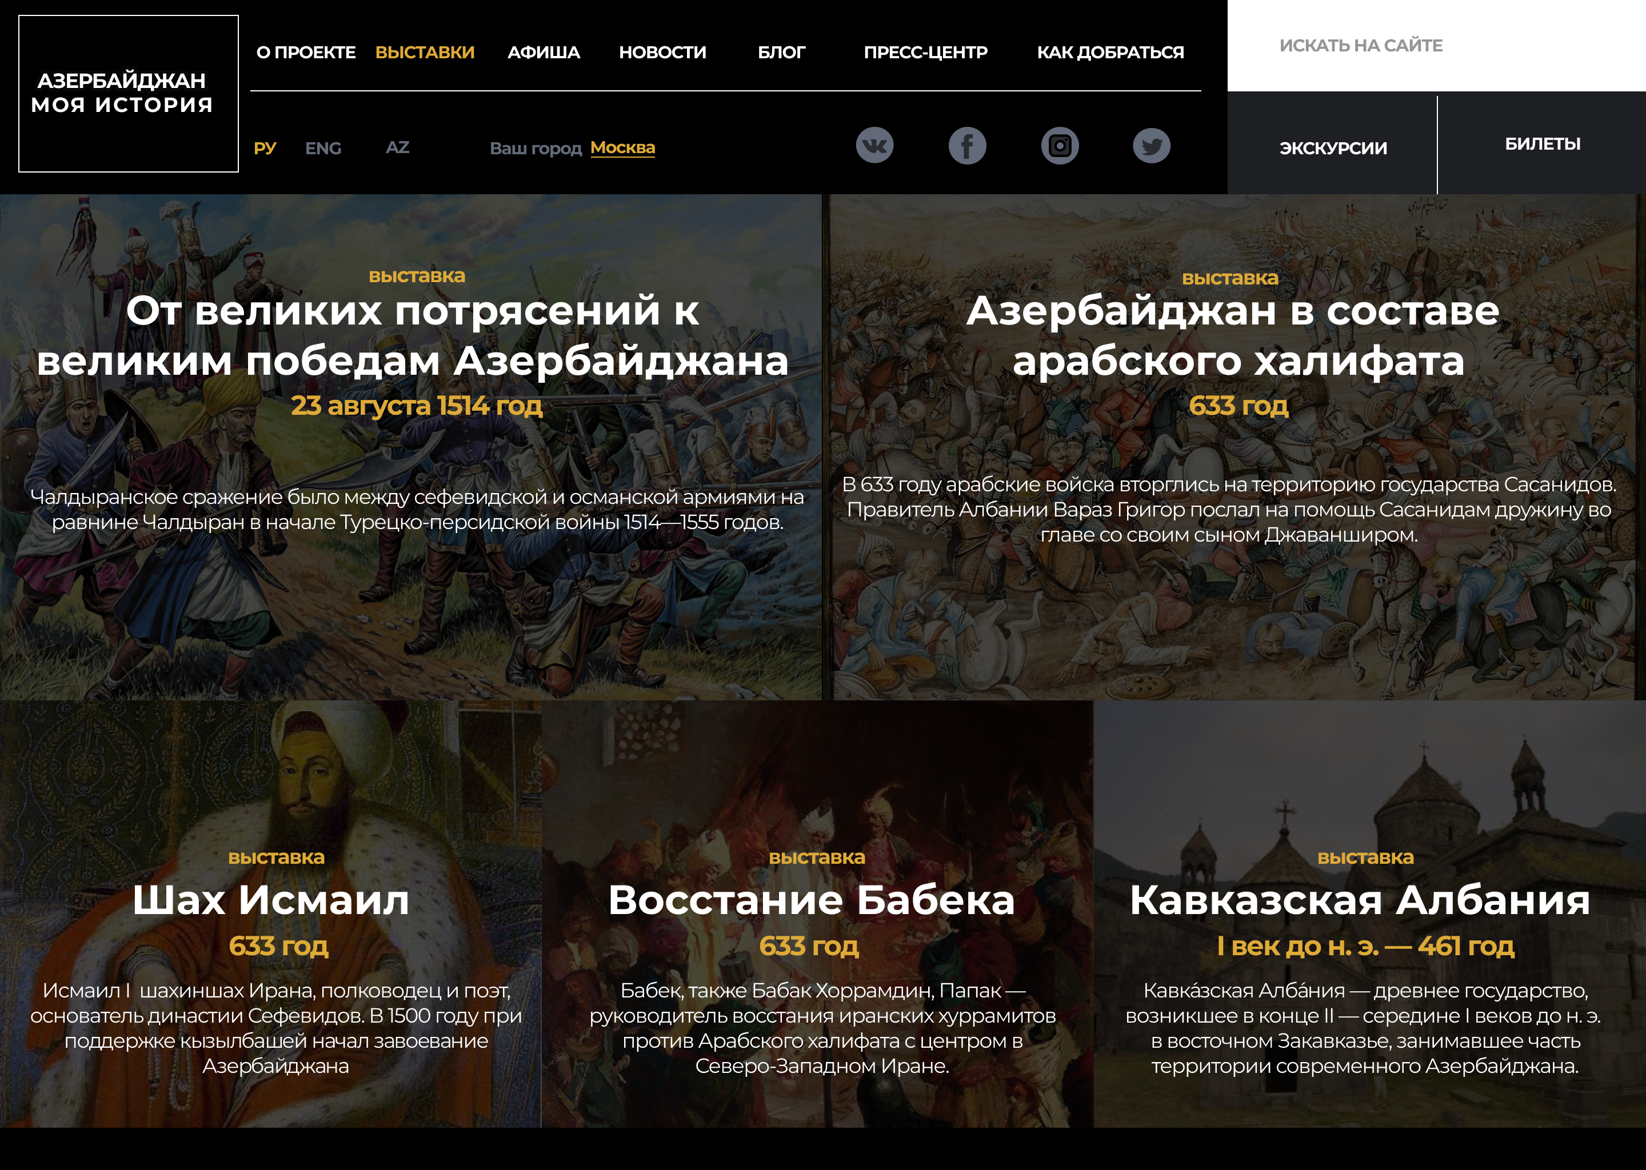Switch language to AZ

398,148
